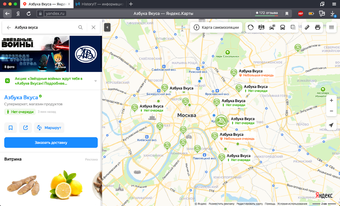This screenshot has height=206, width=340.
Task: Open the Yandex Maps menu button
Action: pos(331,27)
